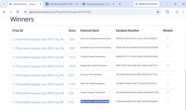Click random number starting 0009FA23
This screenshot has height=110, width=186.
(x=136, y=39)
